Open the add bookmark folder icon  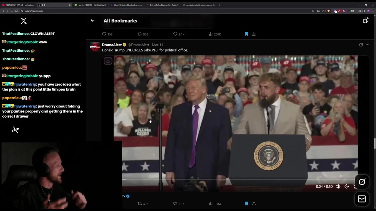point(366,20)
